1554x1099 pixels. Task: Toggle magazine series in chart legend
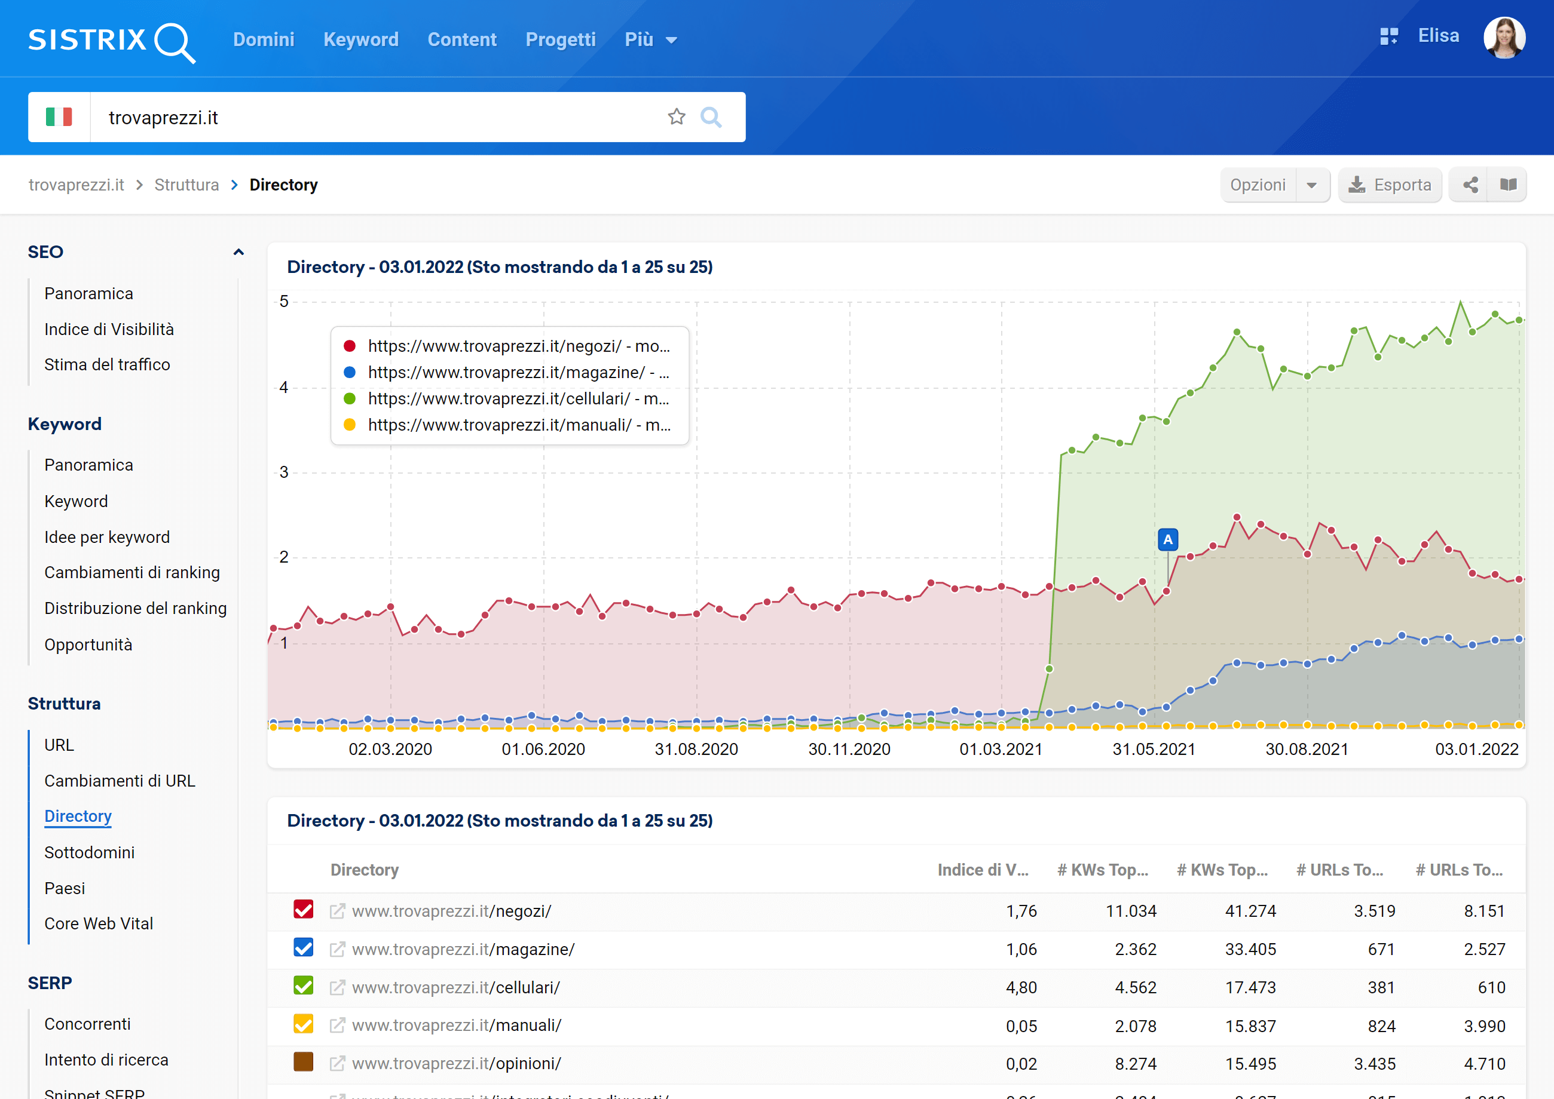point(507,372)
